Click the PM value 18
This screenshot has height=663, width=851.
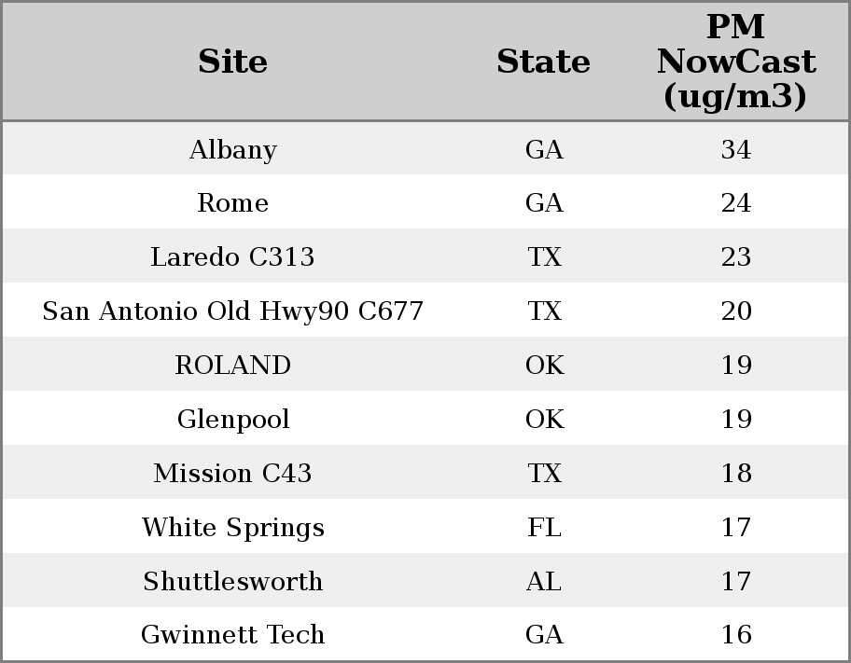pyautogui.click(x=736, y=473)
